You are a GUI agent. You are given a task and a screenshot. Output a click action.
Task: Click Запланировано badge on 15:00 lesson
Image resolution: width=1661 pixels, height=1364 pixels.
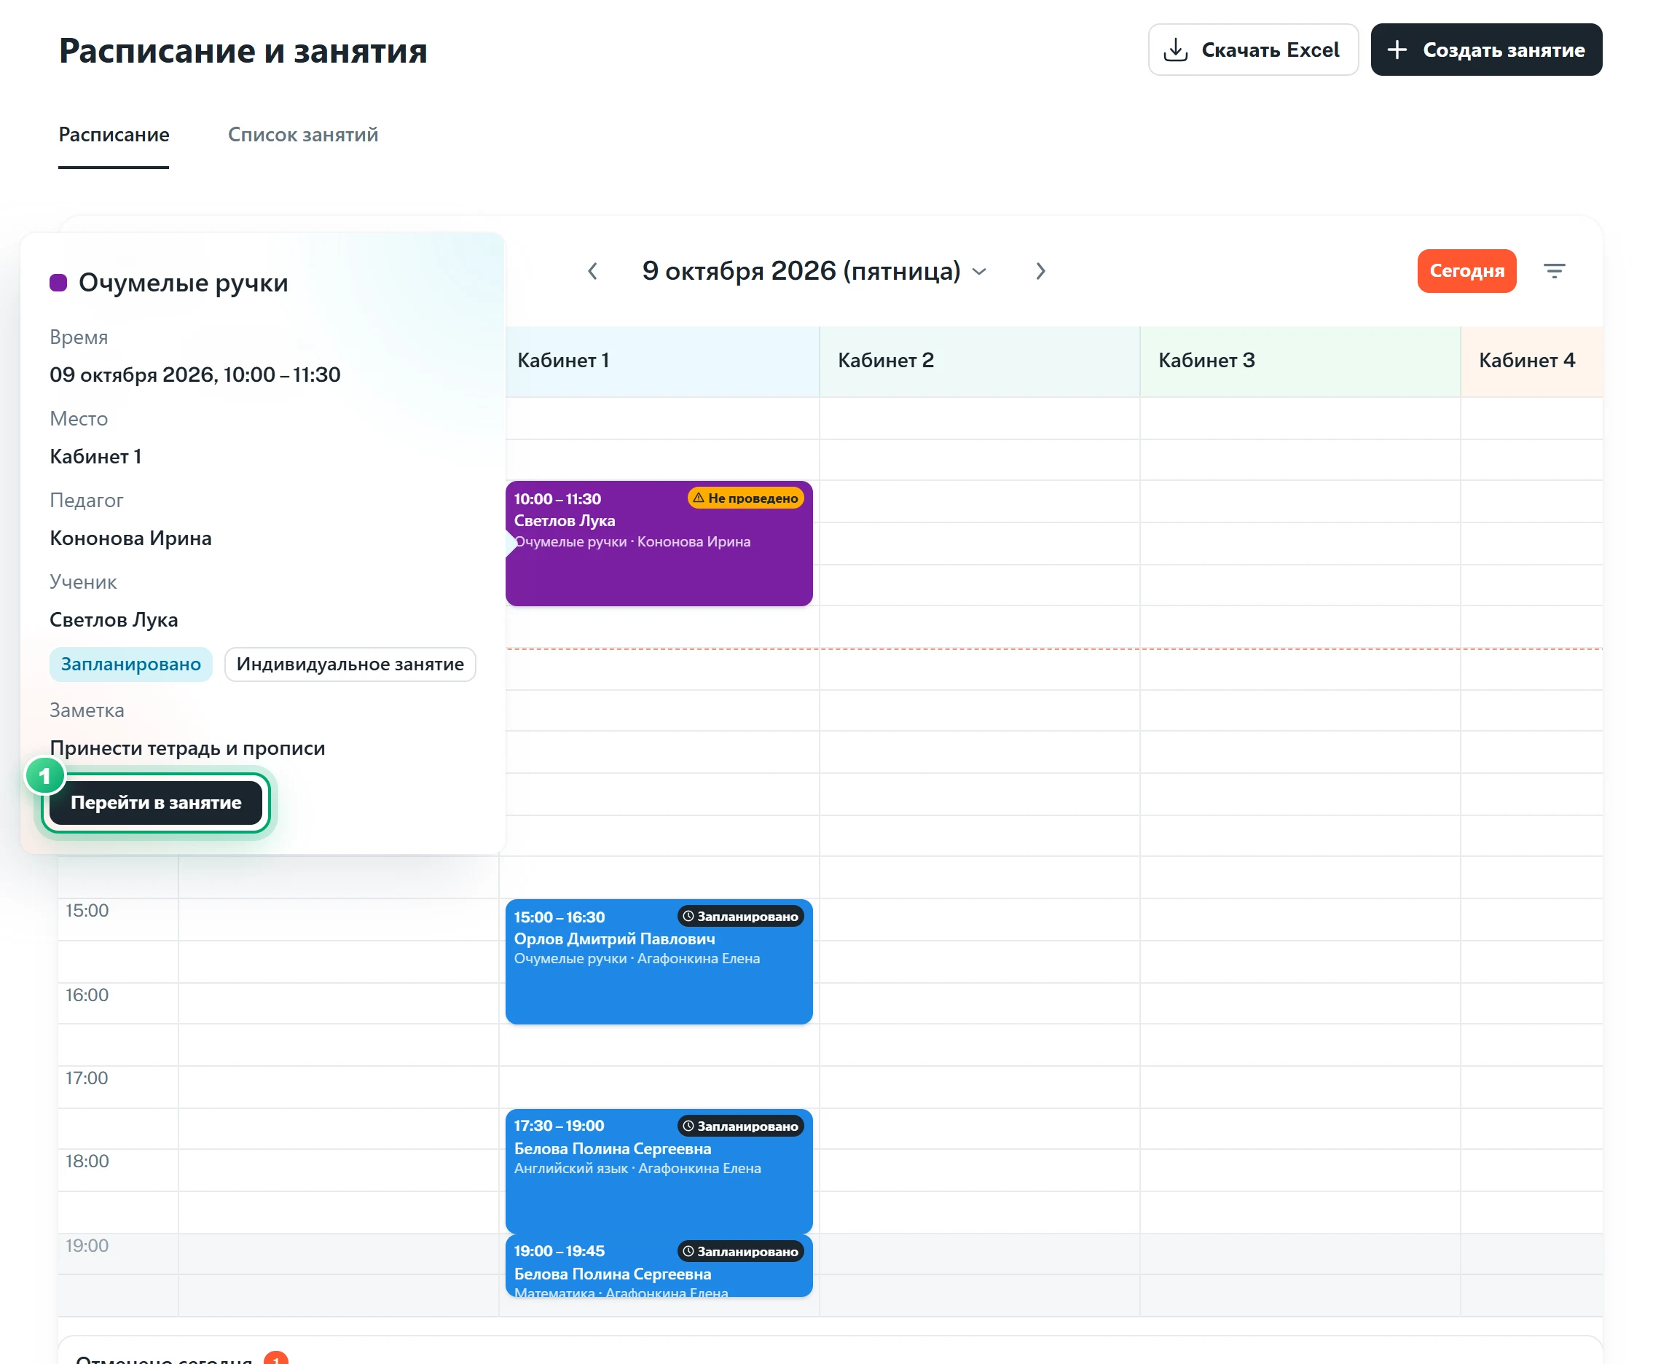tap(740, 916)
